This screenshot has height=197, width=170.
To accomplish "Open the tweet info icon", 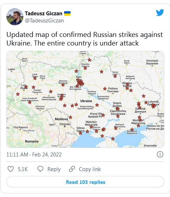I will [160, 154].
